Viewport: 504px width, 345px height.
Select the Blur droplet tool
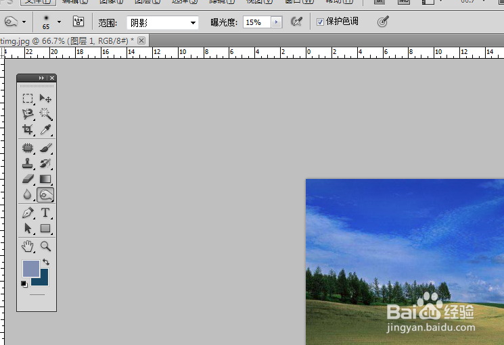(x=28, y=194)
